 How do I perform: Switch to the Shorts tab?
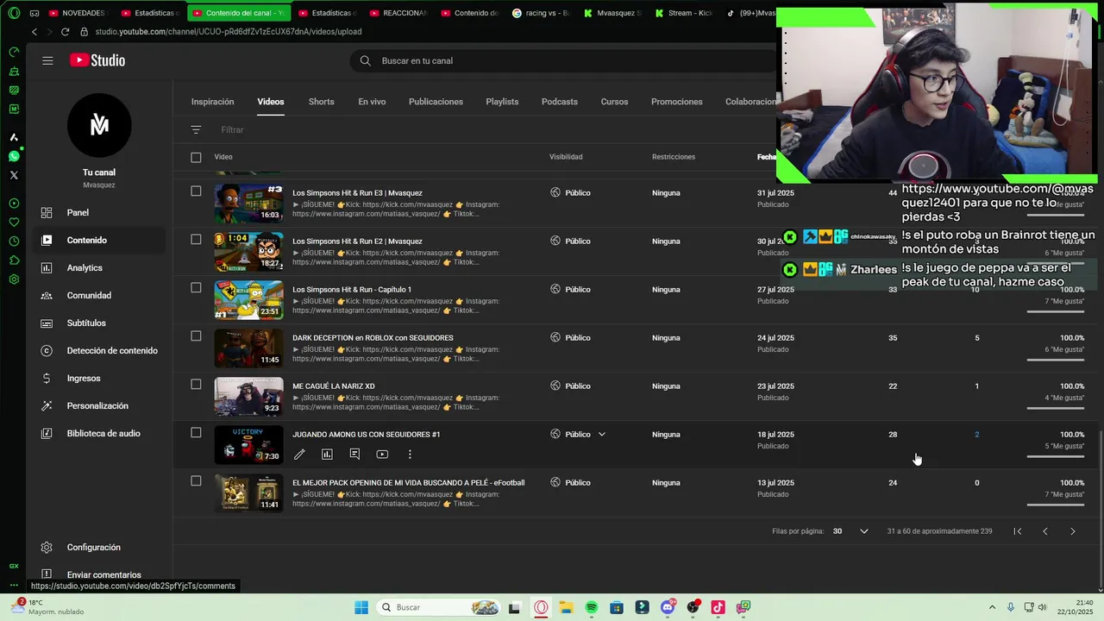(x=321, y=102)
